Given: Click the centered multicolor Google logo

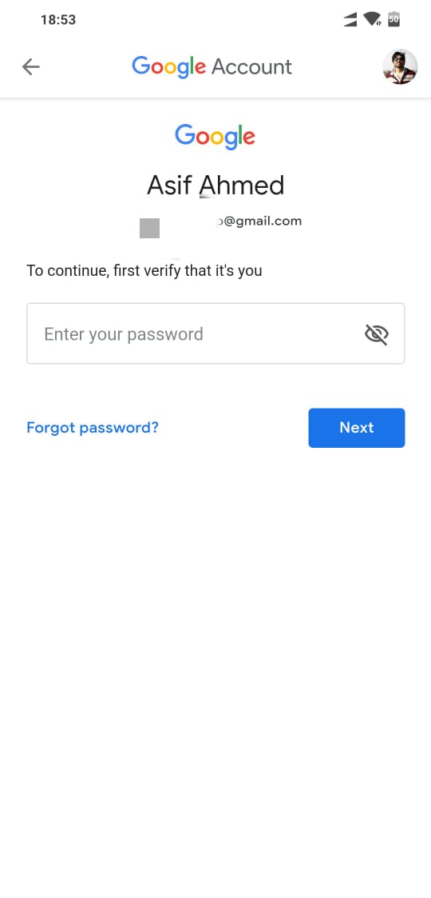Looking at the screenshot, I should coord(215,136).
